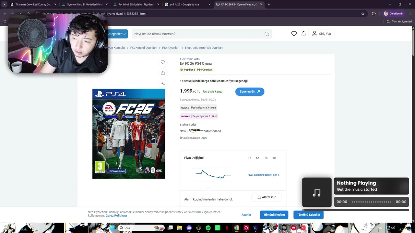Viewport: 415px width, 233px height.
Task: Add EA FC 26 to favorites heart icon
Action: pos(163,62)
